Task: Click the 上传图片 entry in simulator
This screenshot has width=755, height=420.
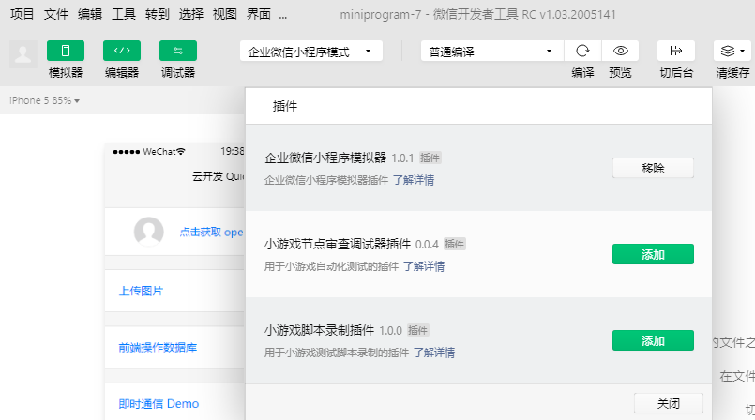Action: (x=141, y=291)
